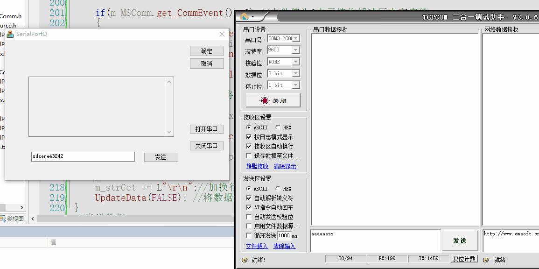Select HEX in send area settings
Image resolution: width=539 pixels, height=269 pixels.
(278, 189)
